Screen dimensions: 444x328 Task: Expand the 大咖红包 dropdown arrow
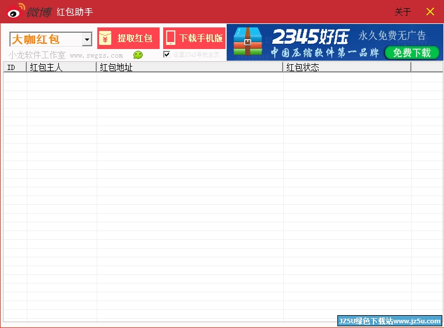tap(87, 39)
